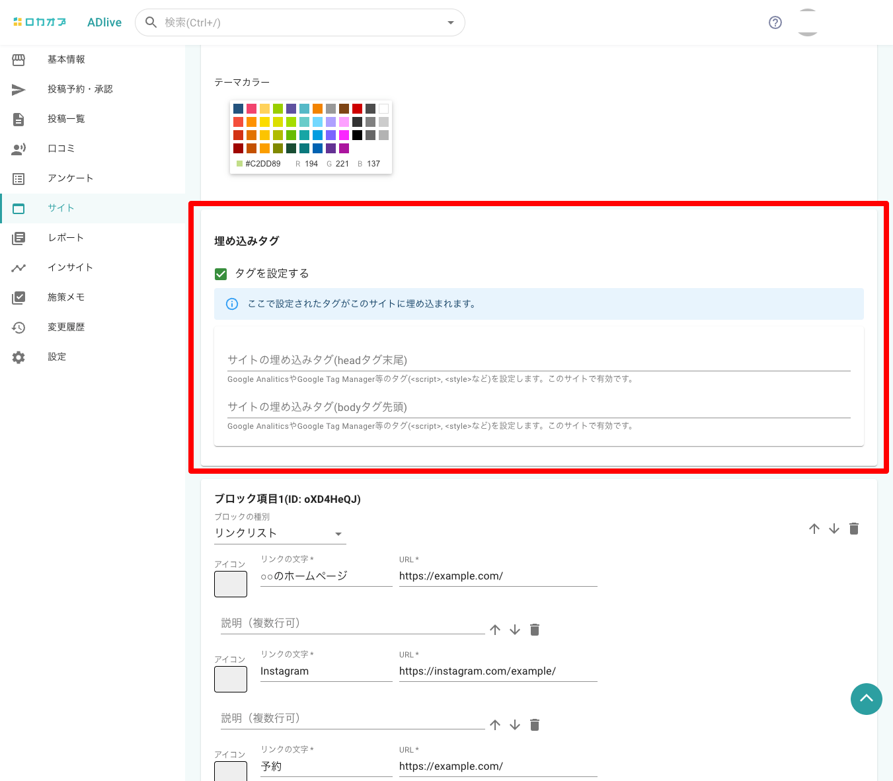Move the Instagram link row down

point(515,725)
